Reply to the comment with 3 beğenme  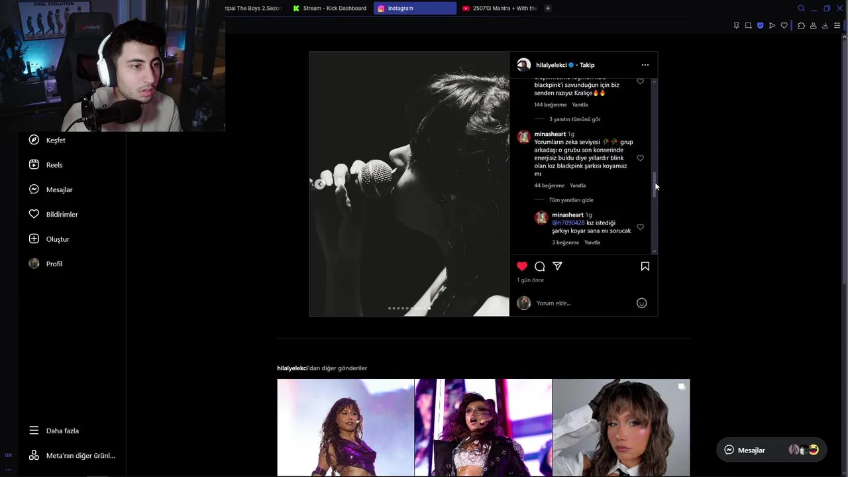pos(592,242)
